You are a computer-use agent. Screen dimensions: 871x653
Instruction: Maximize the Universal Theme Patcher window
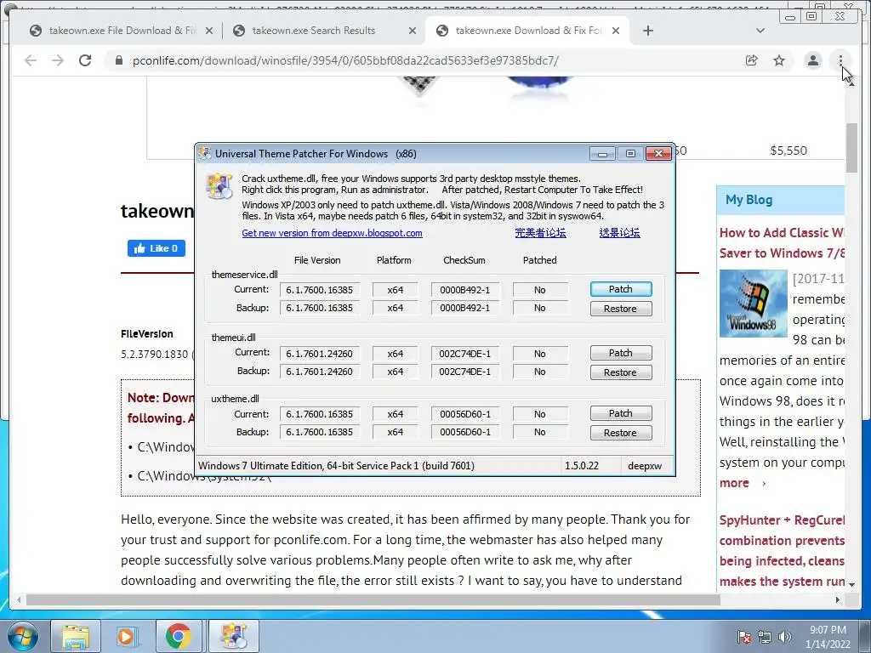[630, 153]
